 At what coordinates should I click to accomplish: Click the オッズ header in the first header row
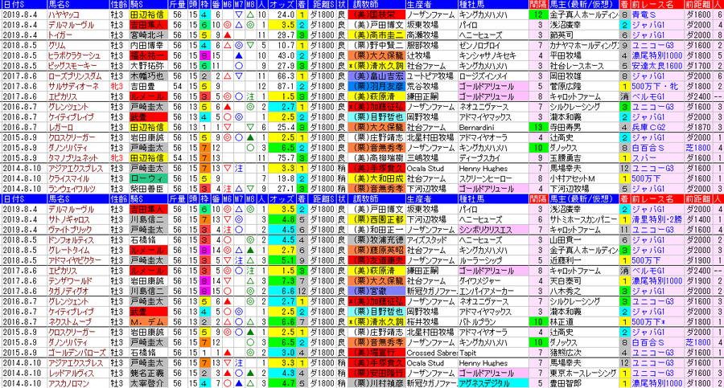[282, 5]
